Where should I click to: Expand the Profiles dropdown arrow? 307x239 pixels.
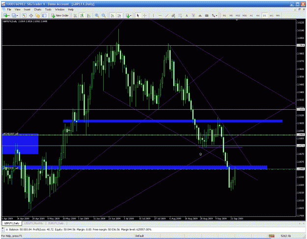(x=17, y=16)
